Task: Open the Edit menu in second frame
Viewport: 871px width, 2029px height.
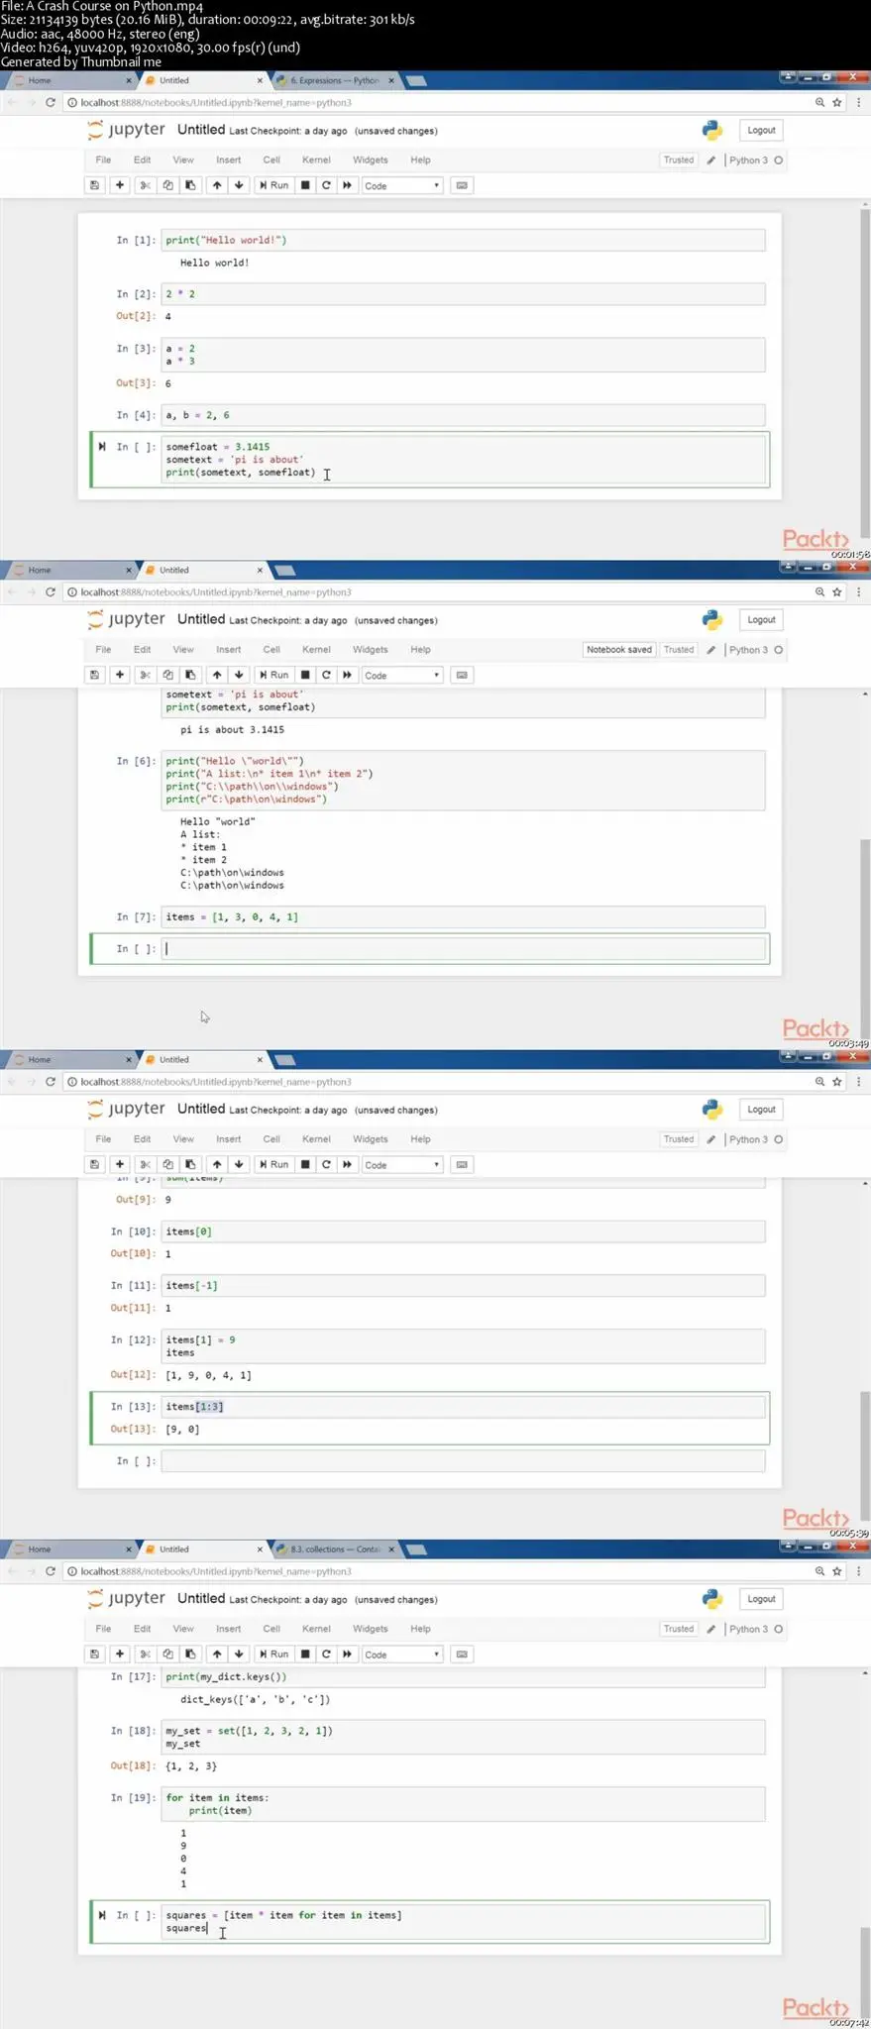Action: click(x=143, y=649)
